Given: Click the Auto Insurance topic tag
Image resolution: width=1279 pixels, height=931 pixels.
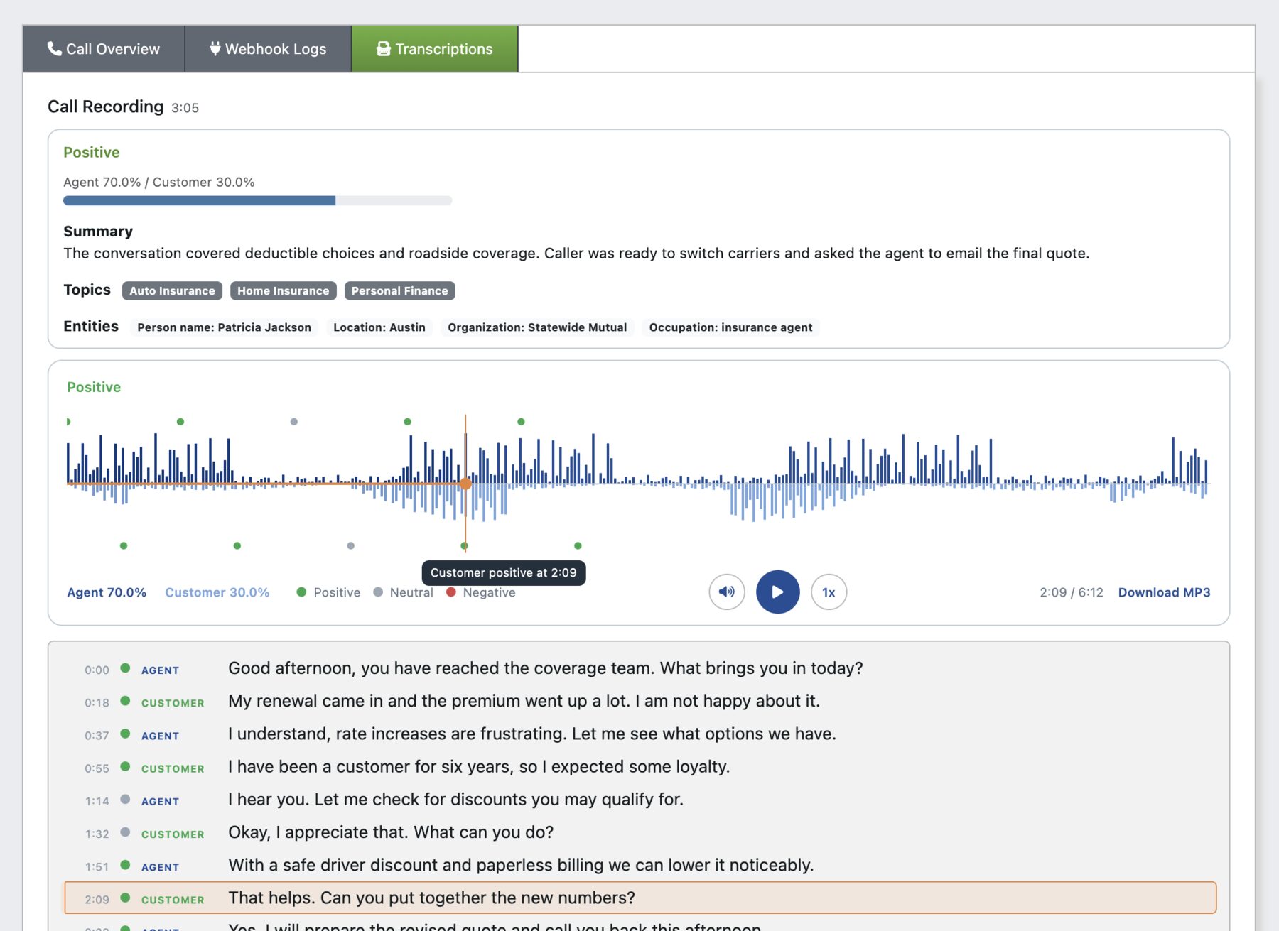Looking at the screenshot, I should click(x=172, y=290).
